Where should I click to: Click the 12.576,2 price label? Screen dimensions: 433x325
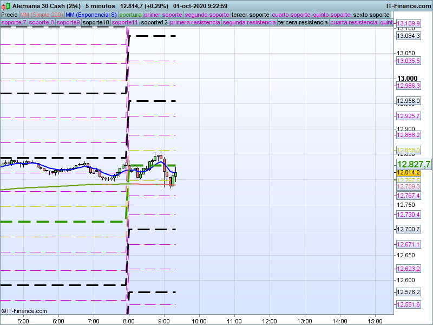[x=409, y=292]
